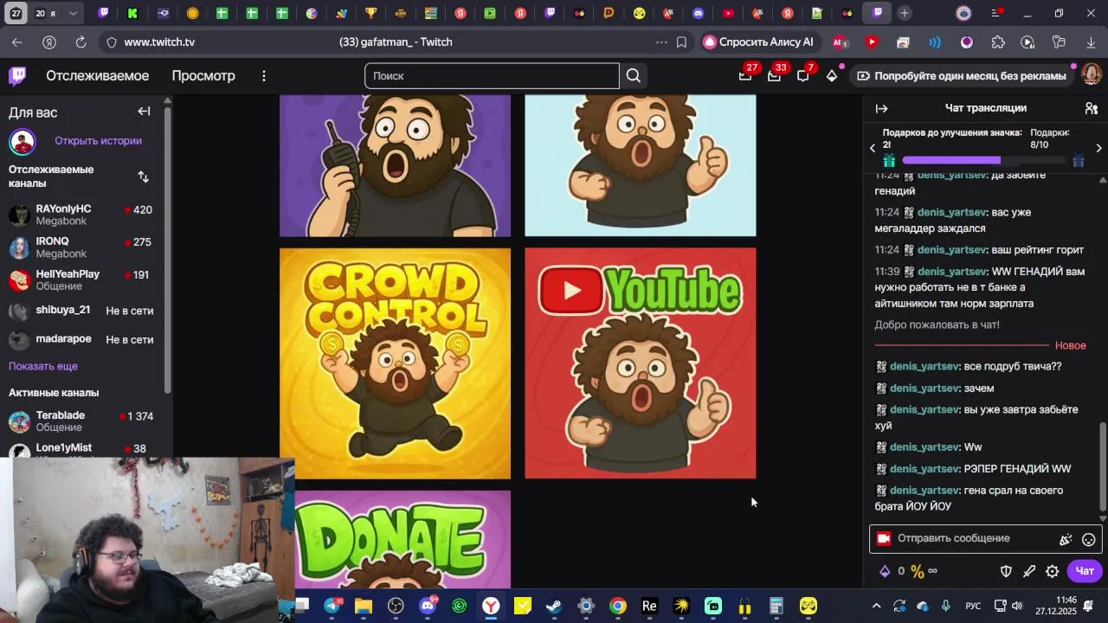1108x623 pixels.
Task: Click the purple Чат send button
Action: [1085, 571]
